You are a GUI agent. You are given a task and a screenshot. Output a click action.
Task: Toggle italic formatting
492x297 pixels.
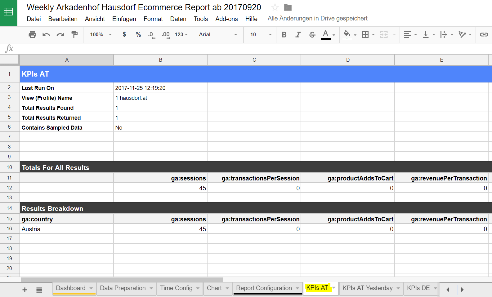pyautogui.click(x=298, y=34)
